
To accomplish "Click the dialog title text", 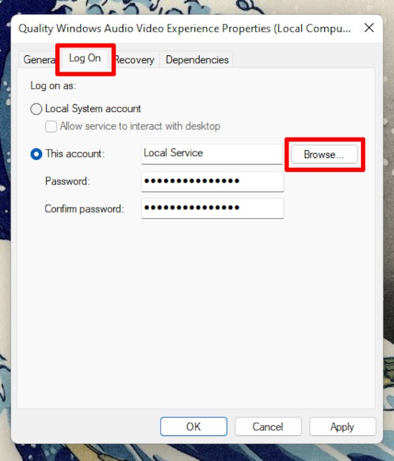I will tap(184, 29).
